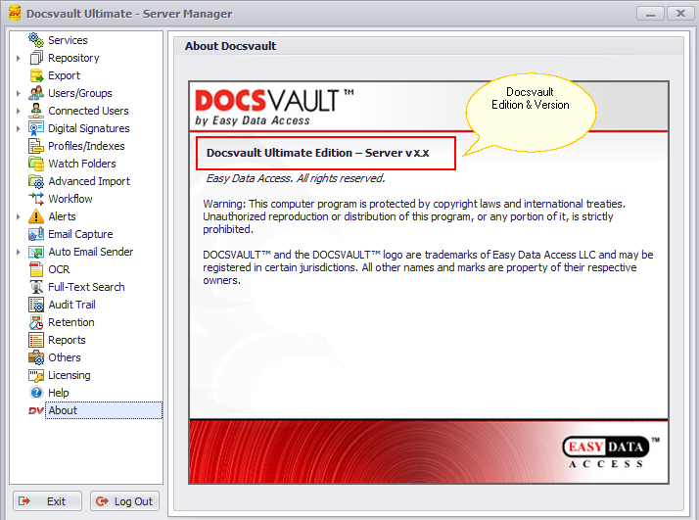Click the OCR document icon
This screenshot has height=520, width=699.
pyautogui.click(x=36, y=269)
